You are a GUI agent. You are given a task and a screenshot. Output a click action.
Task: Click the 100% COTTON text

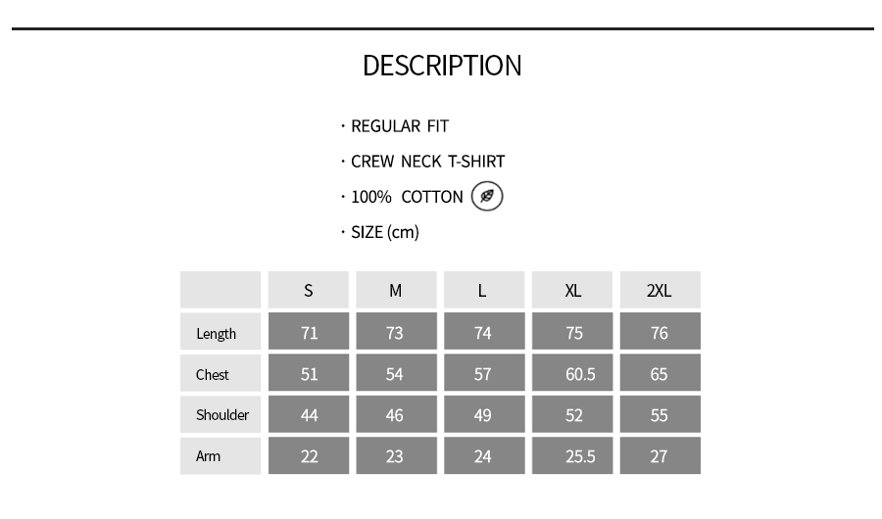[407, 197]
